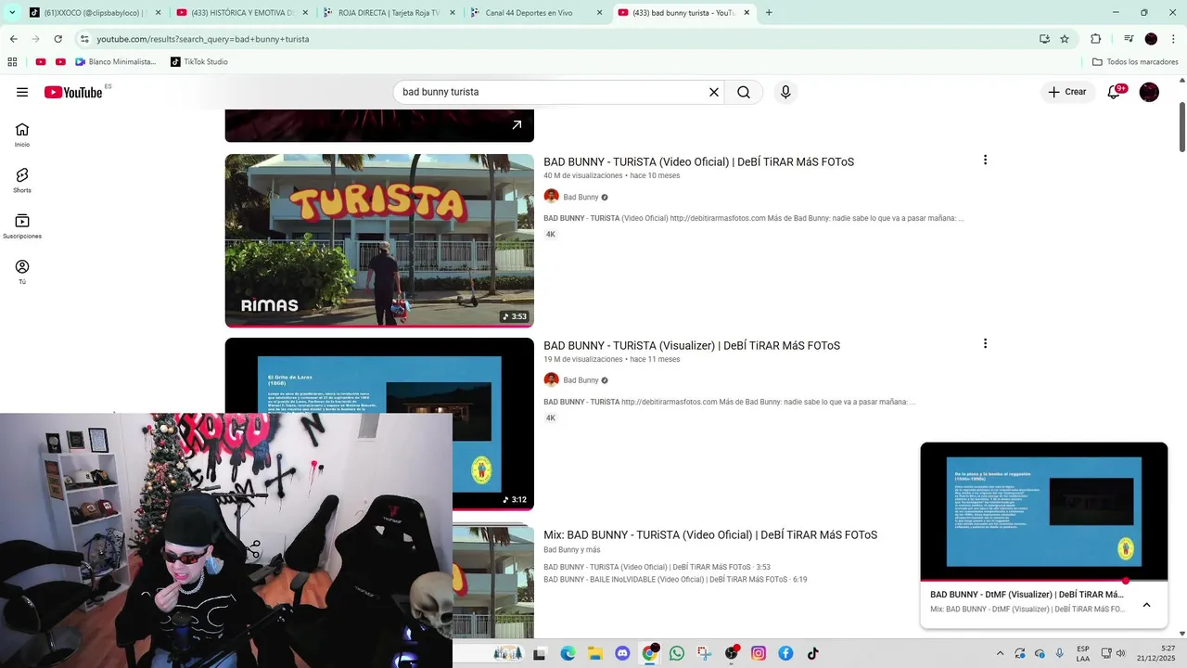Clear the search box text
This screenshot has width=1187, height=668.
click(x=714, y=92)
